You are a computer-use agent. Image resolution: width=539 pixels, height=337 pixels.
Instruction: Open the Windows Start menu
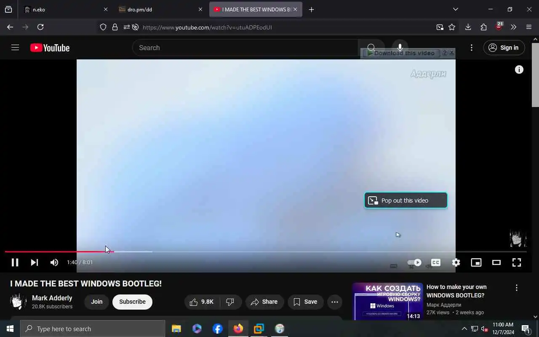[10, 329]
